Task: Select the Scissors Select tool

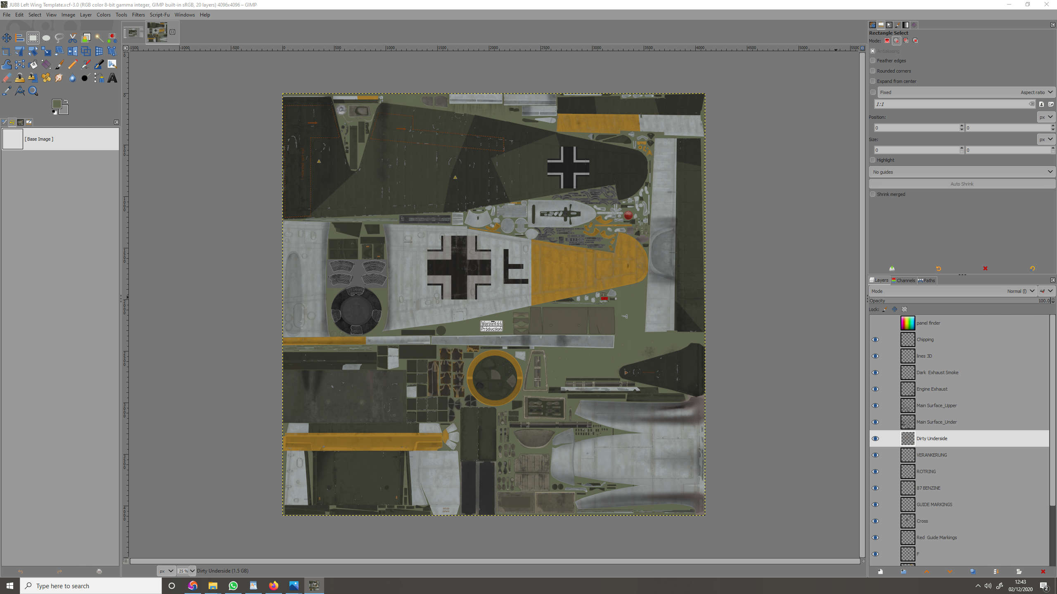Action: tap(73, 38)
